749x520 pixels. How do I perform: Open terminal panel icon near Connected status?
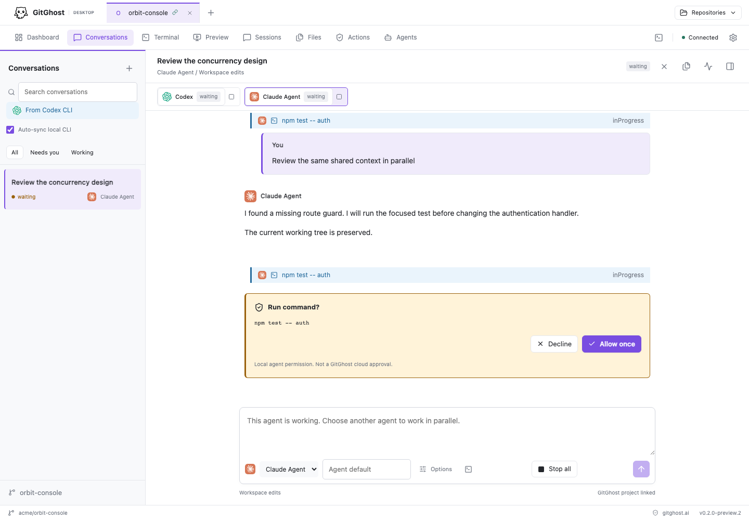click(659, 37)
